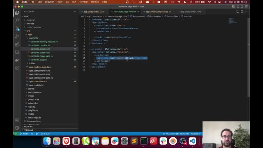Open the Search view in activity bar
The width and height of the screenshot is (263, 148).
pos(17,21)
